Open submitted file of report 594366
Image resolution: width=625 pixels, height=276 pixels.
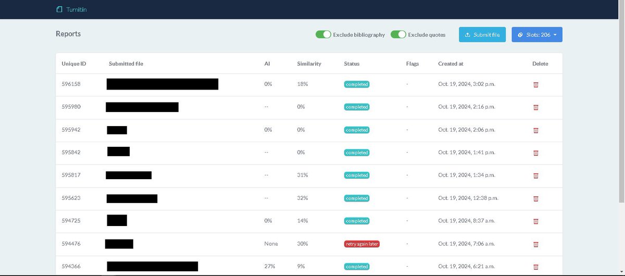(153, 266)
